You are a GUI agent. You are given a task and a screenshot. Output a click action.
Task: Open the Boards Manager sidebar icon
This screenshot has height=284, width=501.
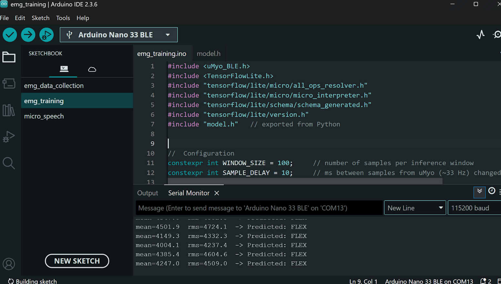(x=9, y=84)
